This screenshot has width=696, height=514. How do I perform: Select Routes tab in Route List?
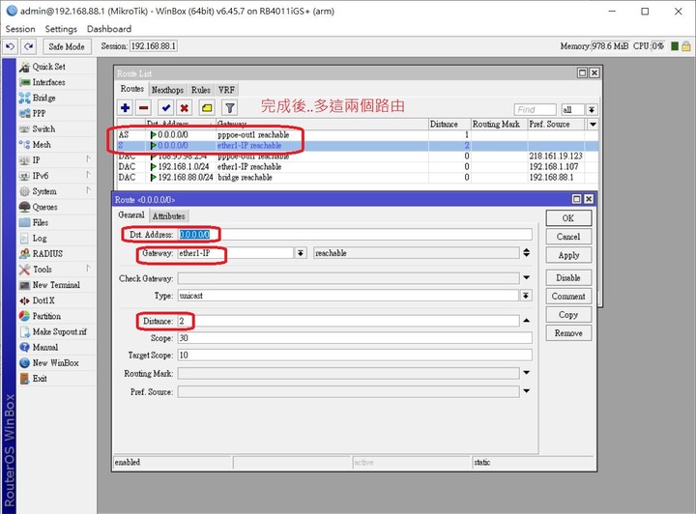[x=132, y=89]
